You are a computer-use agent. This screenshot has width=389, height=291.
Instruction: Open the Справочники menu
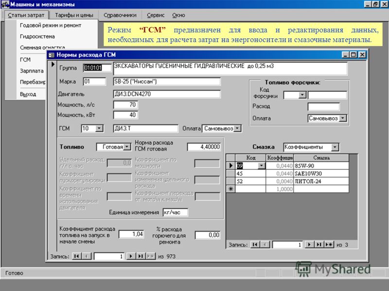pos(120,15)
